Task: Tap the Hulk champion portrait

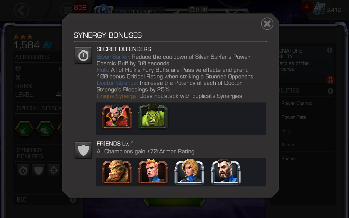Action: tap(153, 117)
